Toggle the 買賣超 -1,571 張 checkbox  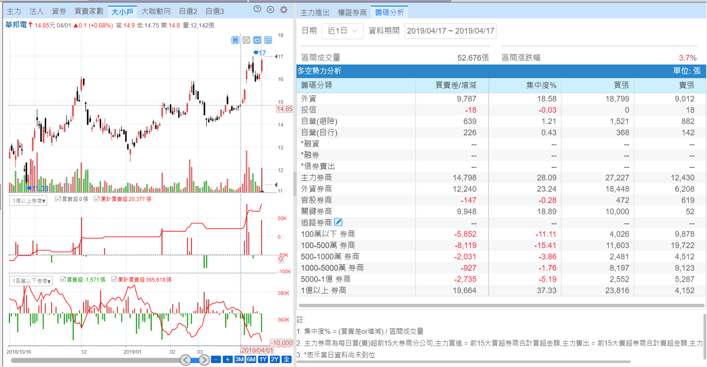coord(63,279)
